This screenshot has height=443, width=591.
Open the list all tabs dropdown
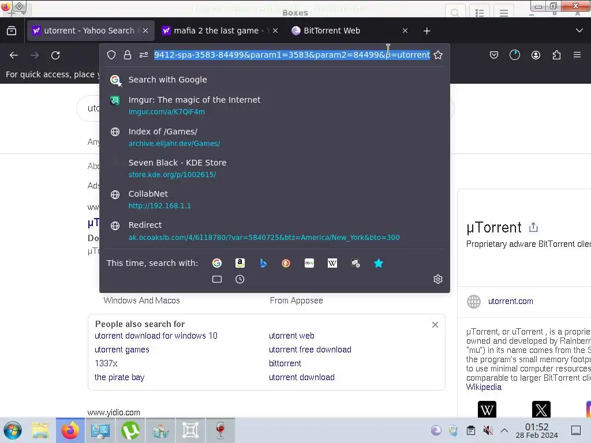click(579, 31)
